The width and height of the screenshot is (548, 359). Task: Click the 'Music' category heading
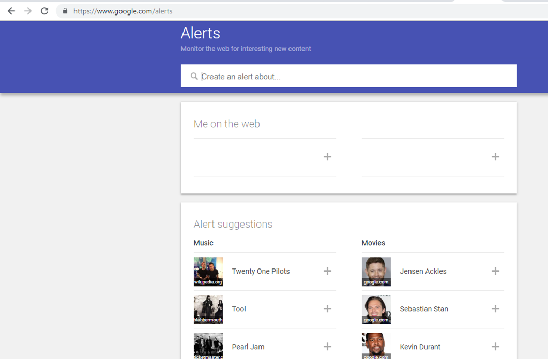click(x=203, y=243)
